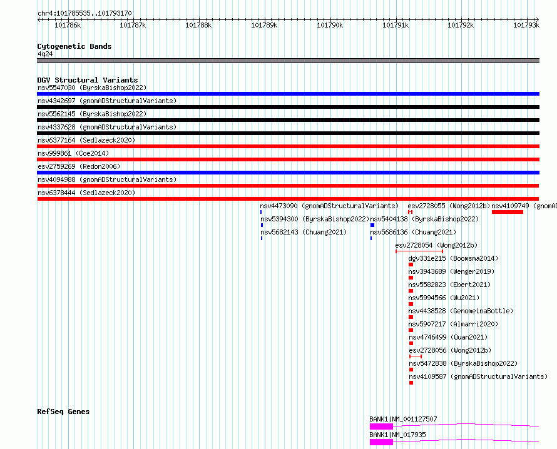Select nsv4473090 gnomAD variant label
The width and height of the screenshot is (557, 449).
(x=329, y=206)
